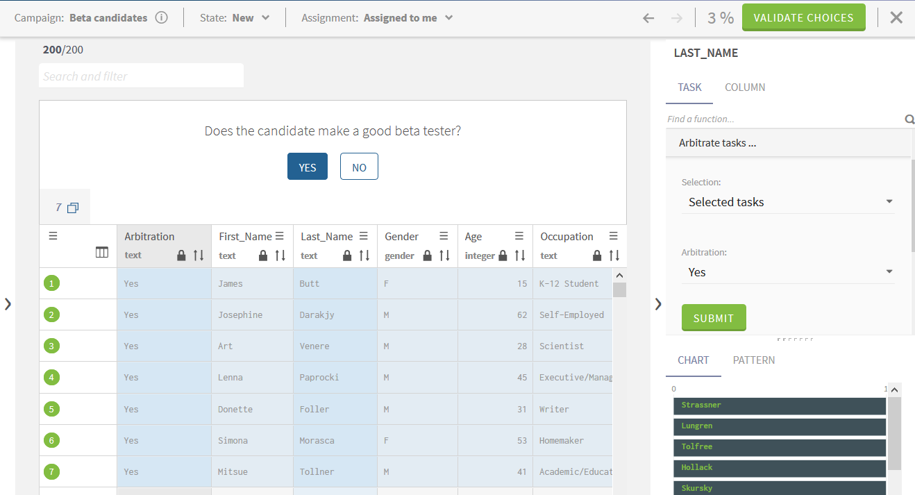Viewport: 915px width, 495px height.
Task: Click the Search and filter field
Action: pos(141,76)
